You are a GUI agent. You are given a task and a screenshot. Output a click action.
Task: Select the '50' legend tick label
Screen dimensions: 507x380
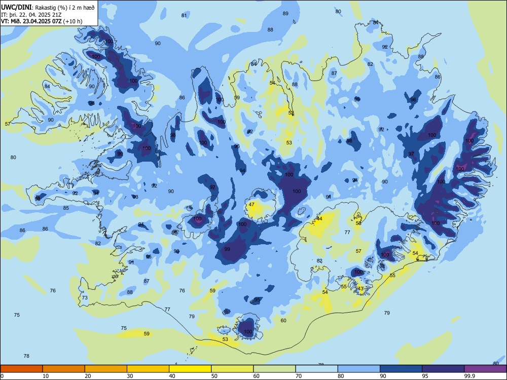[214, 376]
